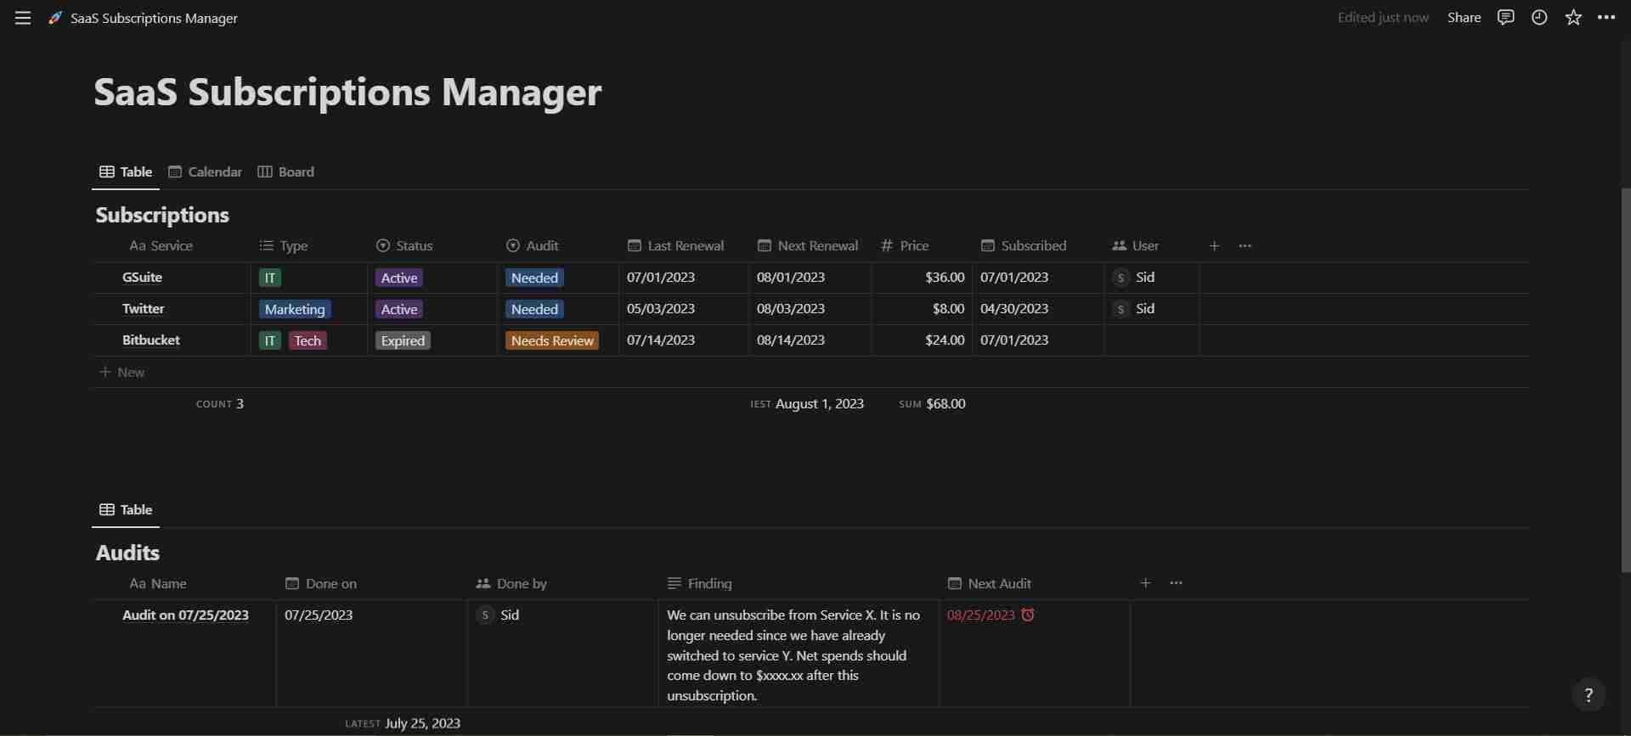Image resolution: width=1631 pixels, height=736 pixels.
Task: Open the top-right three-dots page menu
Action: coord(1606,18)
